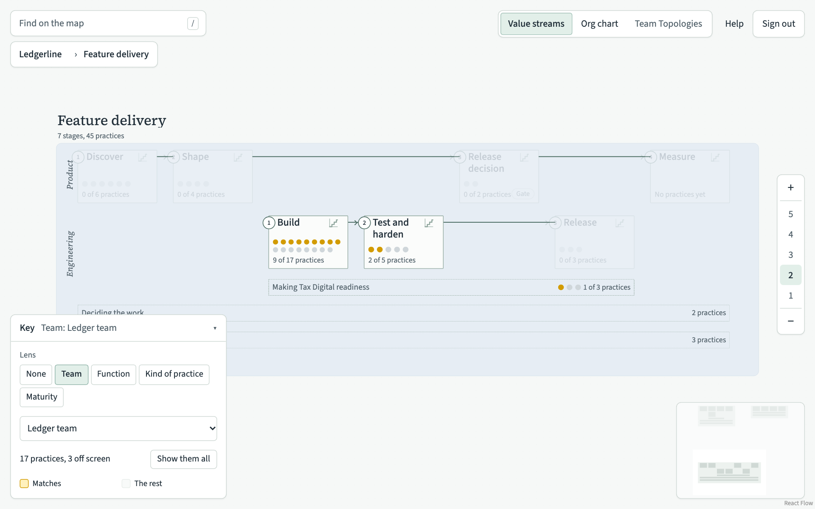
Task: Focus the Find on the map field
Action: [x=108, y=23]
